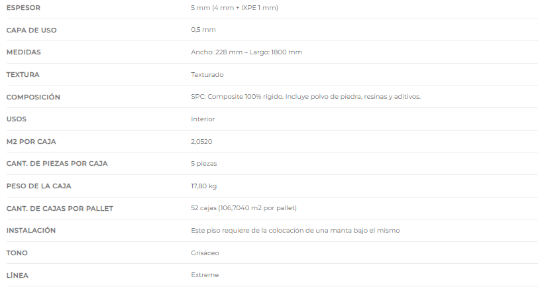The height and width of the screenshot is (293, 538).
Task: Click the MEDIDAS label
Action: coord(24,52)
